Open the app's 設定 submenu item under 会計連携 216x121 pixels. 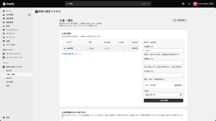click(x=8, y=86)
